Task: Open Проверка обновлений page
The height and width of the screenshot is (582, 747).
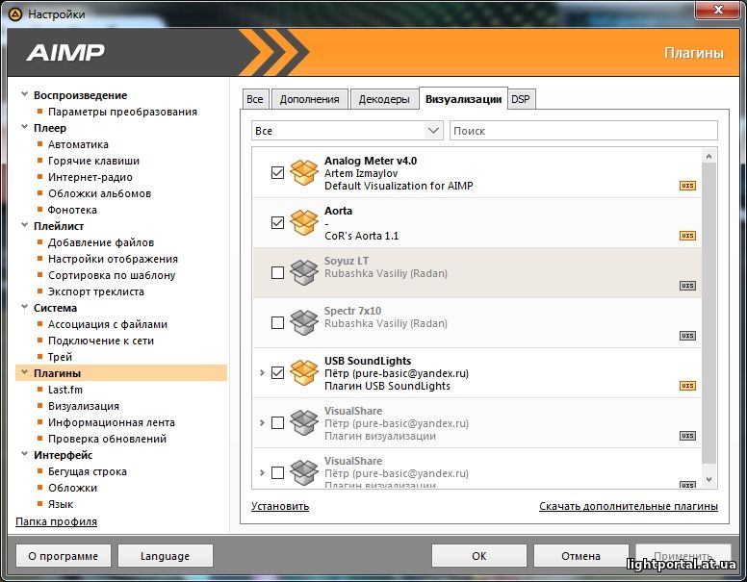Action: [107, 439]
